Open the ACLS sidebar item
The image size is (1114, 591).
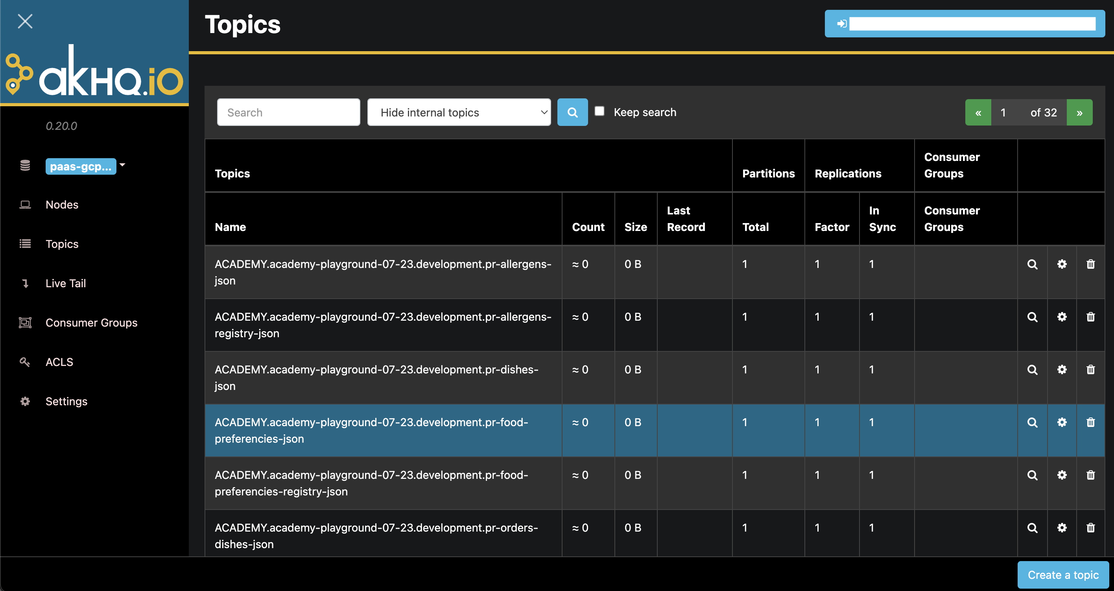click(59, 362)
